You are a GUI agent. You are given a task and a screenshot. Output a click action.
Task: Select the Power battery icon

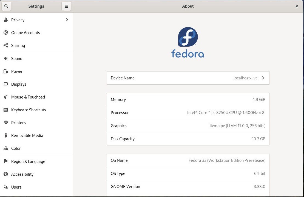6,71
